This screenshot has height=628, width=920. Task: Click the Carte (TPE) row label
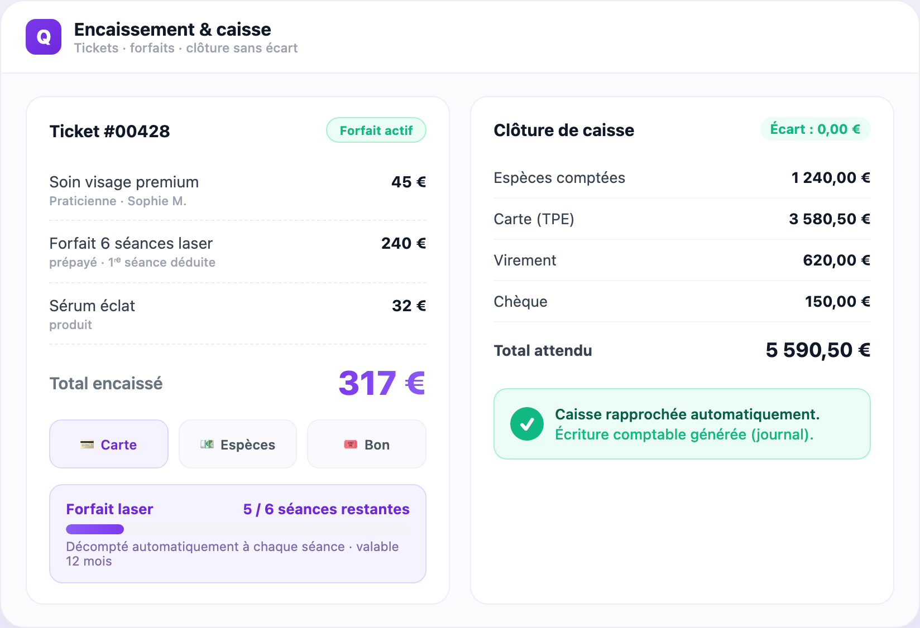(x=534, y=219)
